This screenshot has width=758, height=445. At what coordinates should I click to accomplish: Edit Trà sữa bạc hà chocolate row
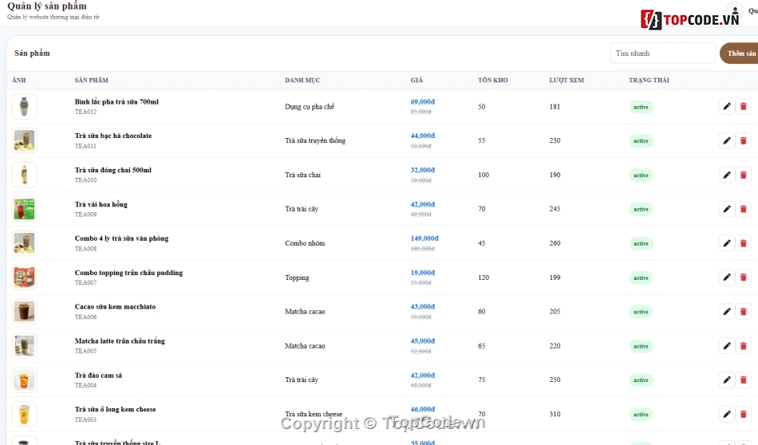pyautogui.click(x=727, y=140)
